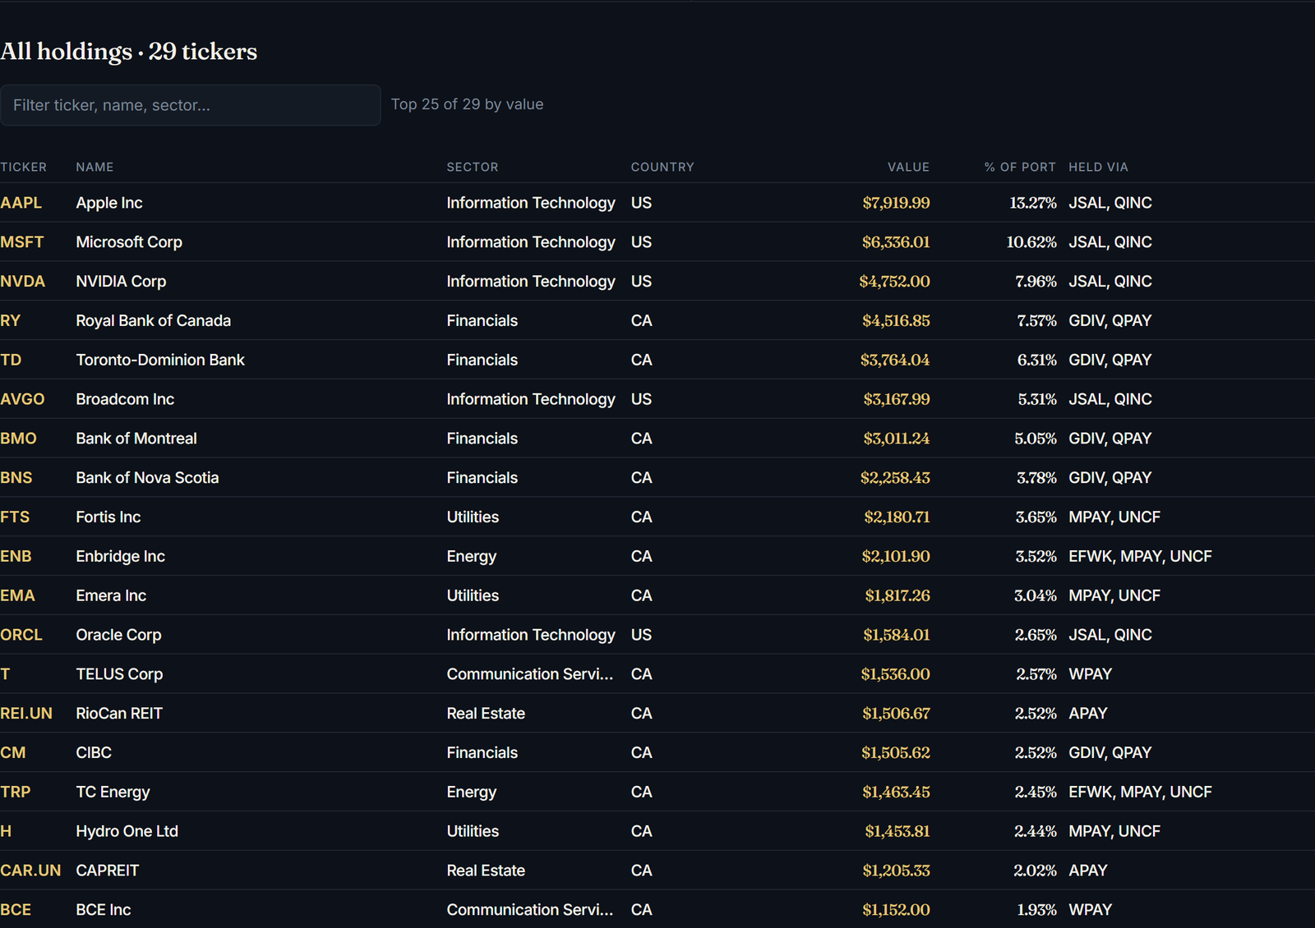Select the RY ticker
Screen dimensions: 1315x928
(11, 321)
